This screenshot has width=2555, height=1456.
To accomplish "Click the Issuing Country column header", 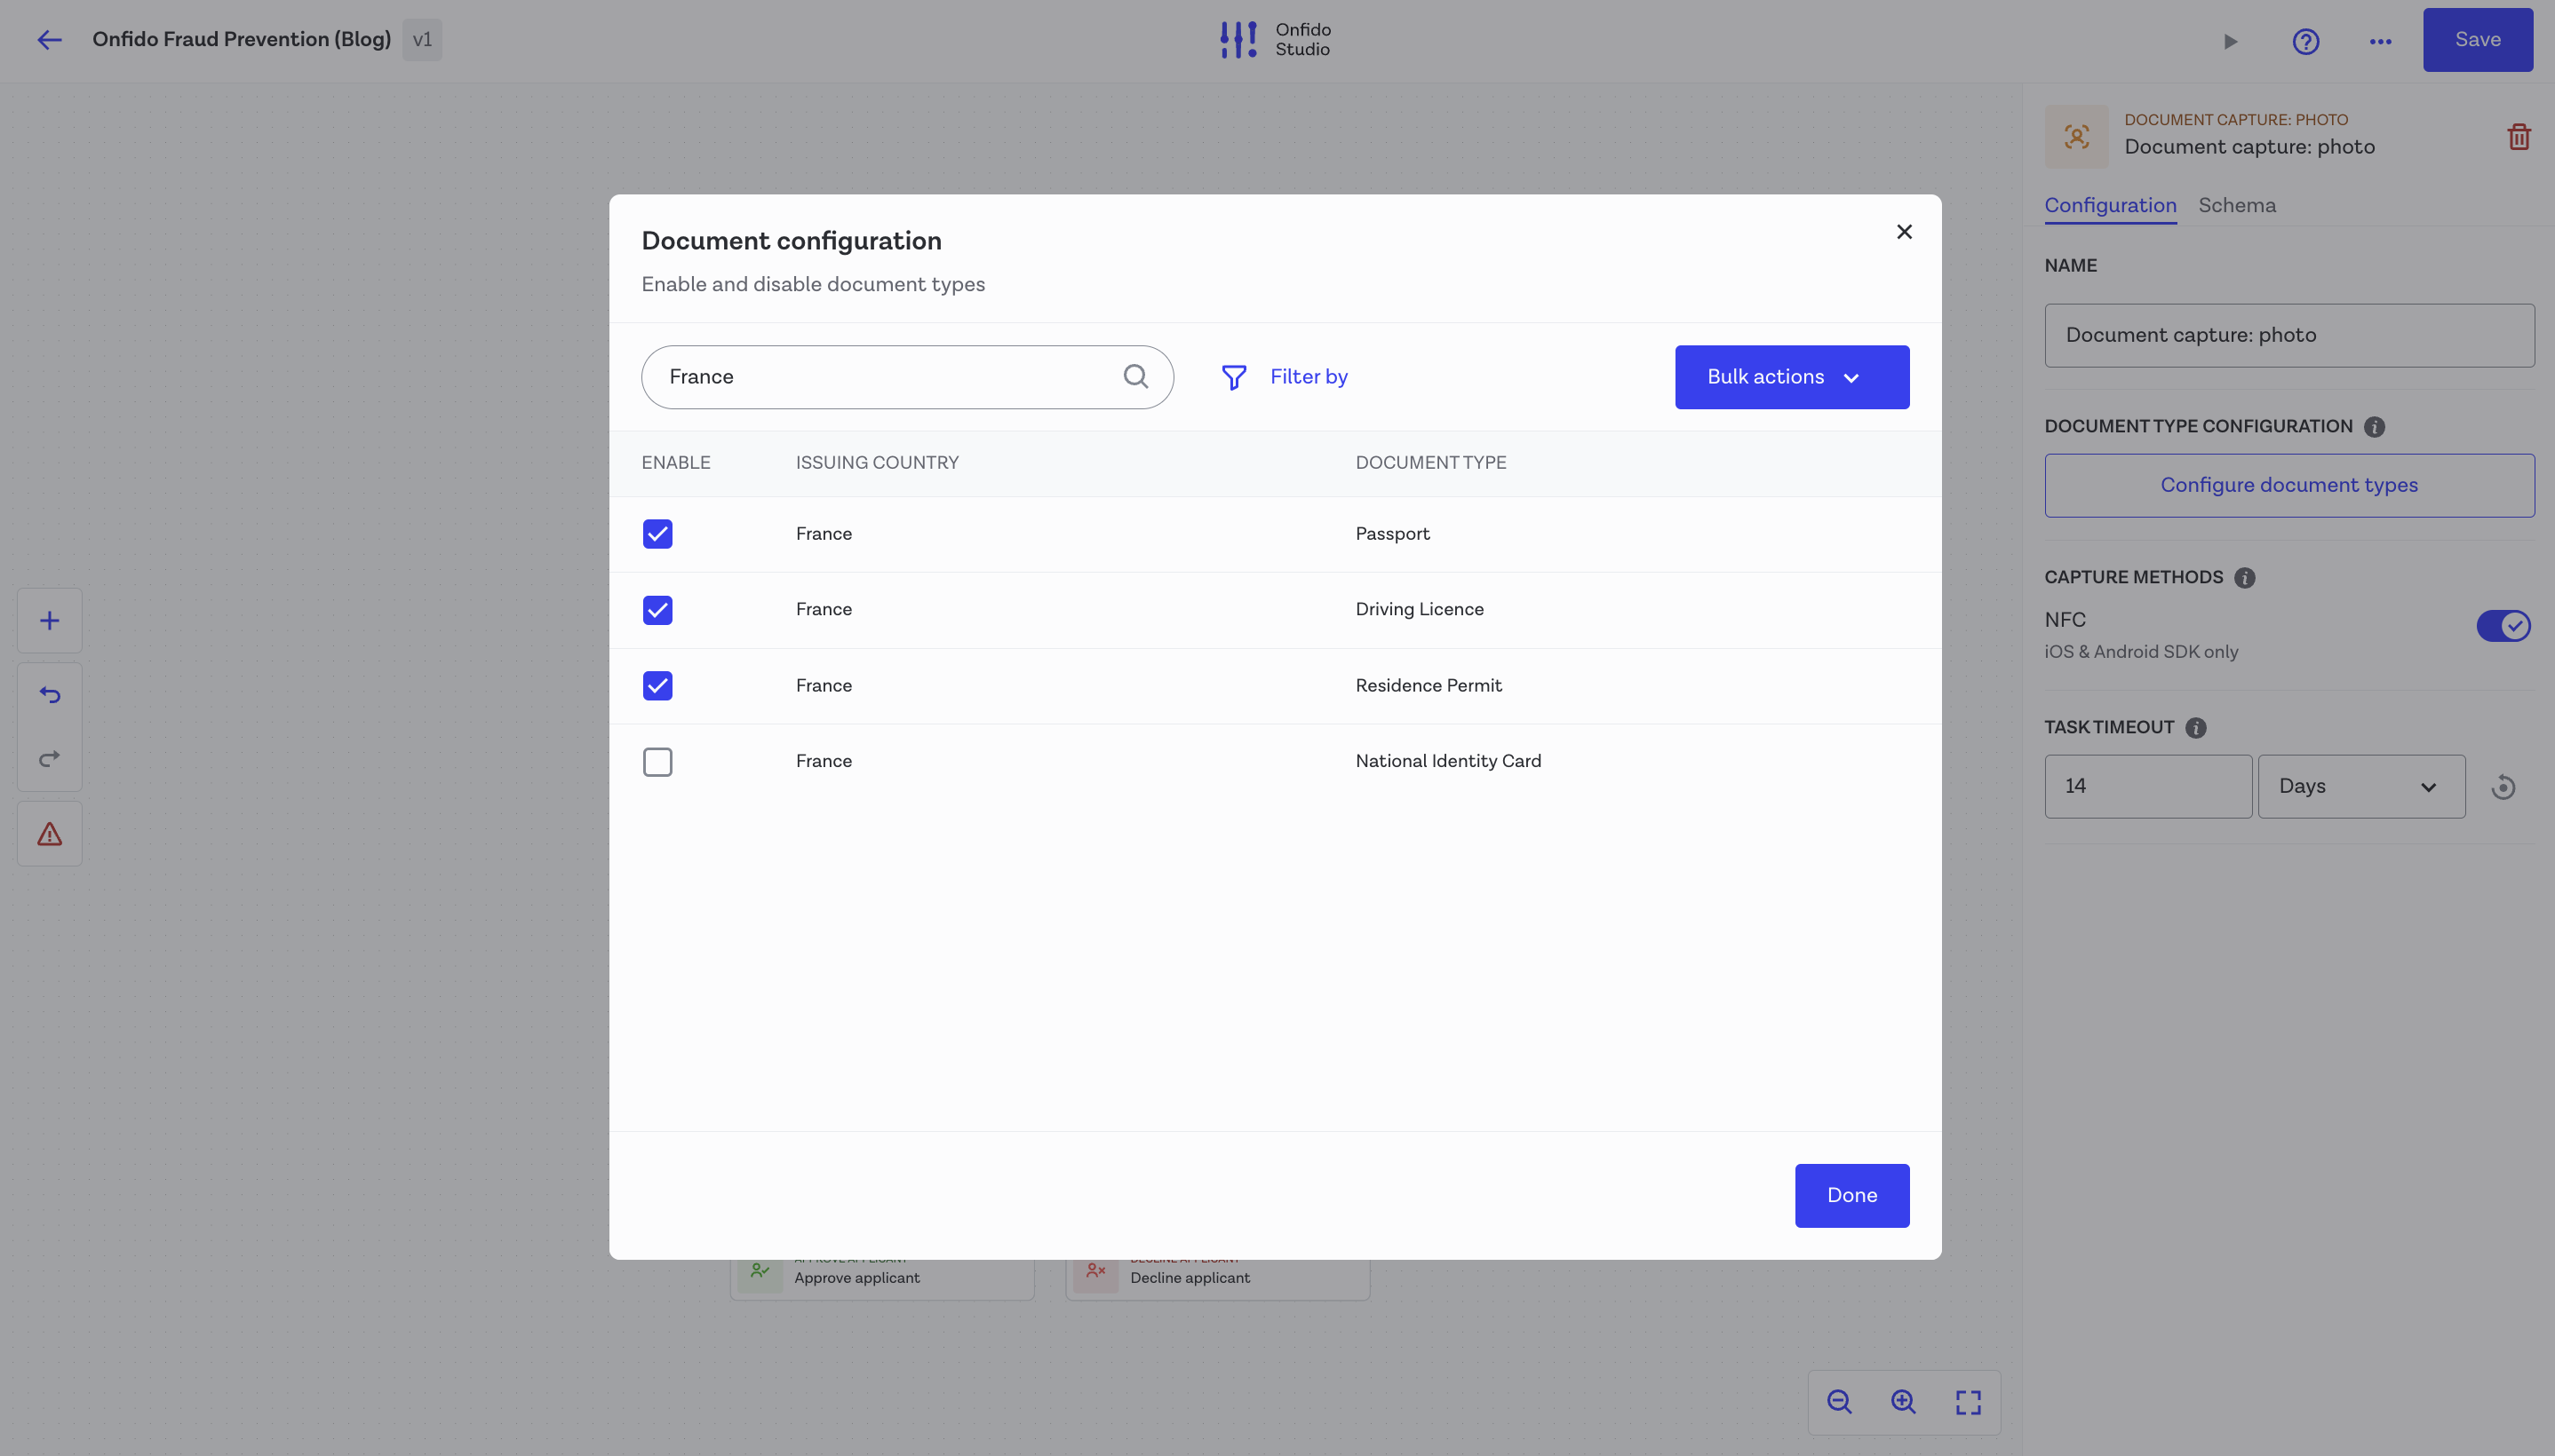I will pyautogui.click(x=876, y=463).
